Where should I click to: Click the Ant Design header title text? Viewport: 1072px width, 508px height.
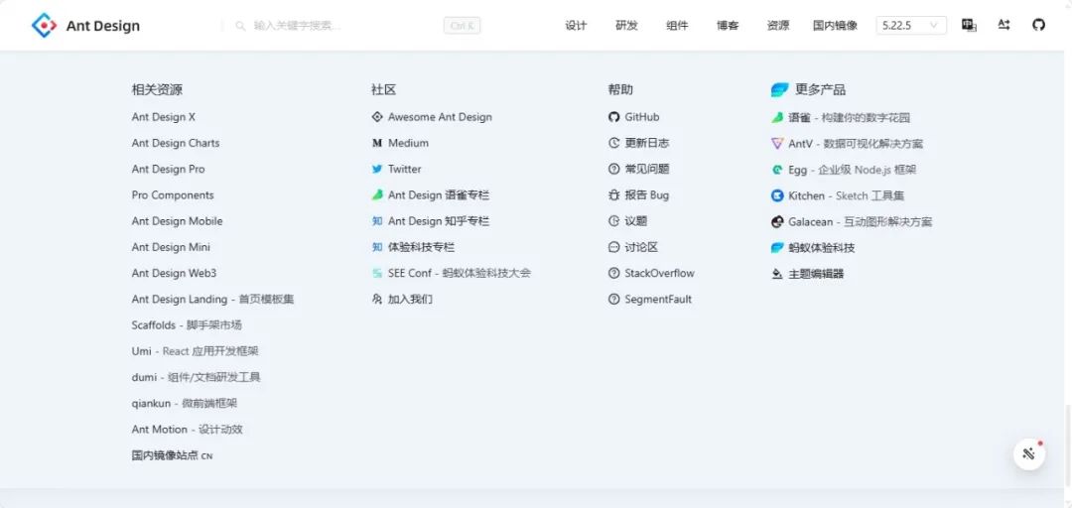pos(102,26)
